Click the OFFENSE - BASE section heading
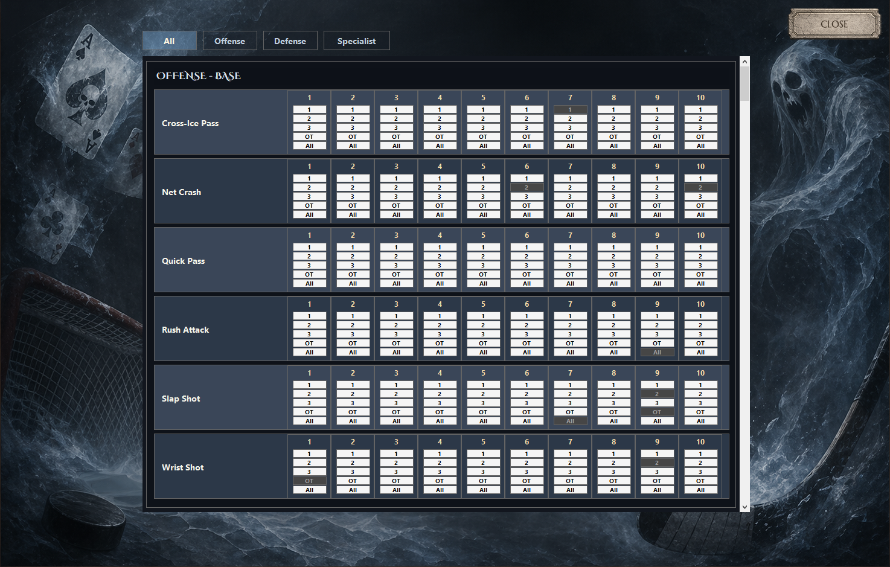Viewport: 890px width, 567px height. [199, 76]
